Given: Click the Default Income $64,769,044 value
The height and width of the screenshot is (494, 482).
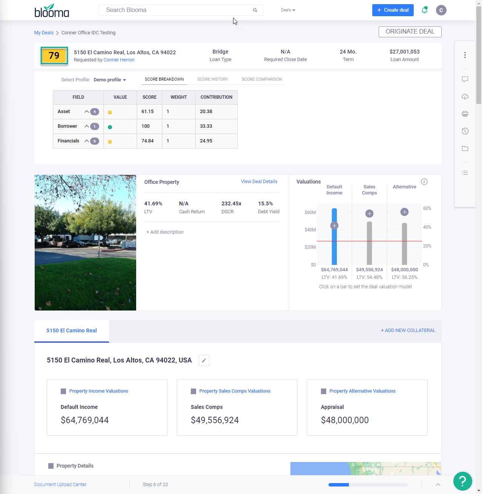Looking at the screenshot, I should click(x=85, y=420).
